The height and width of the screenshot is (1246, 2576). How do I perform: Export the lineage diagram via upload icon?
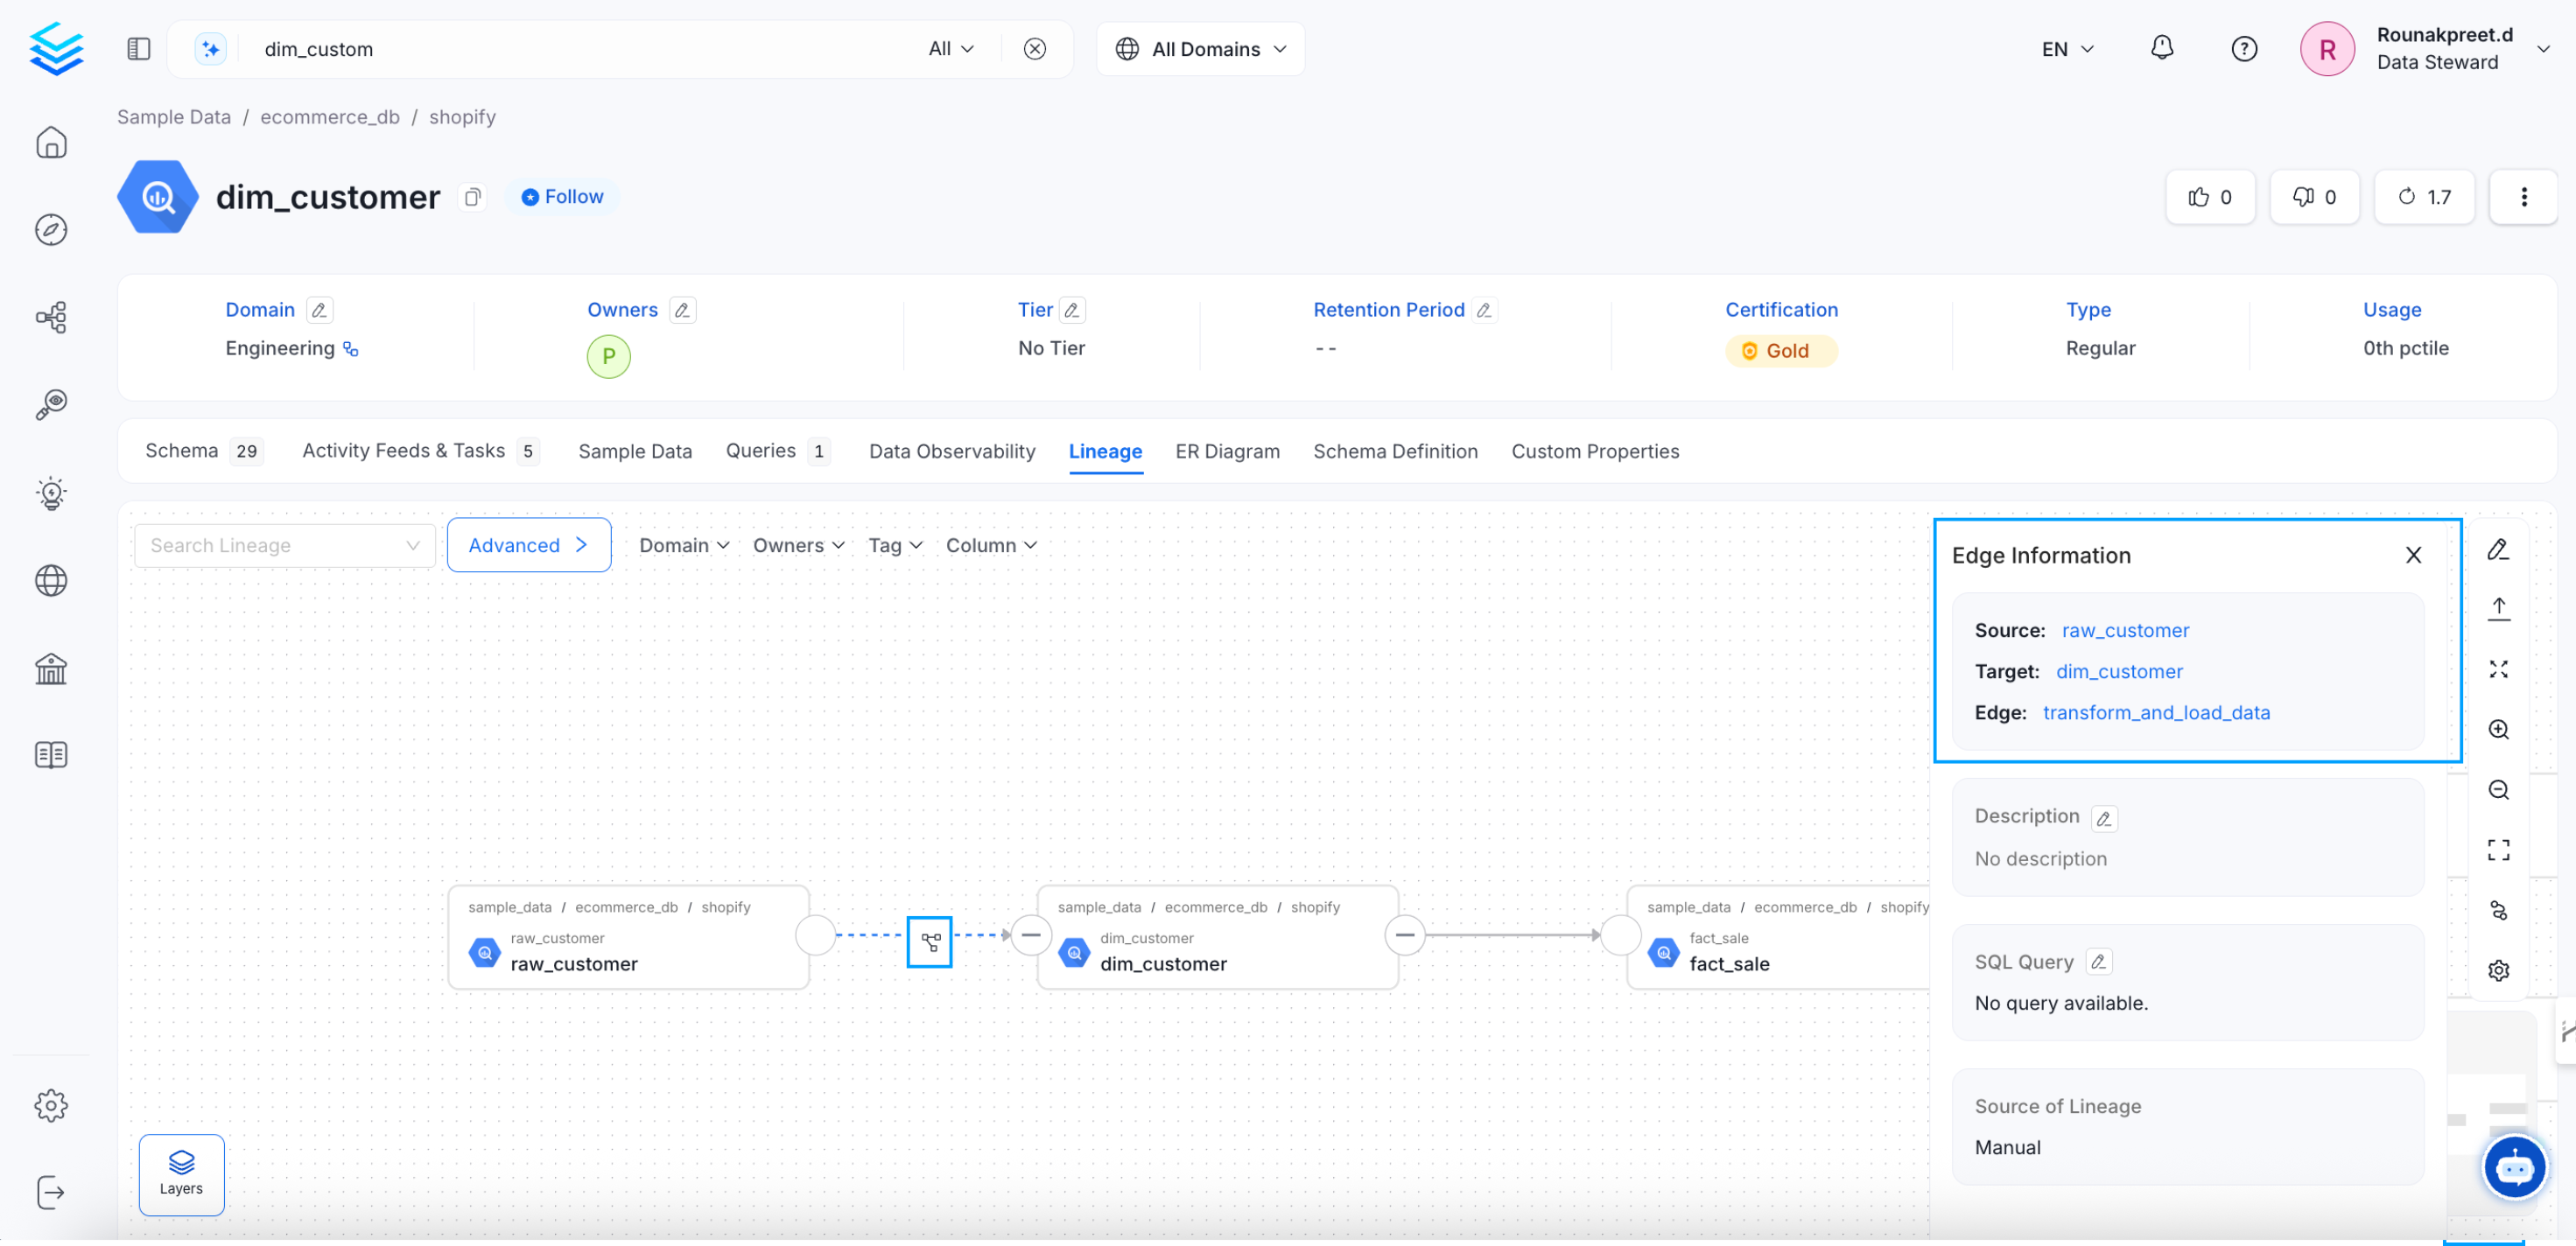click(x=2499, y=606)
